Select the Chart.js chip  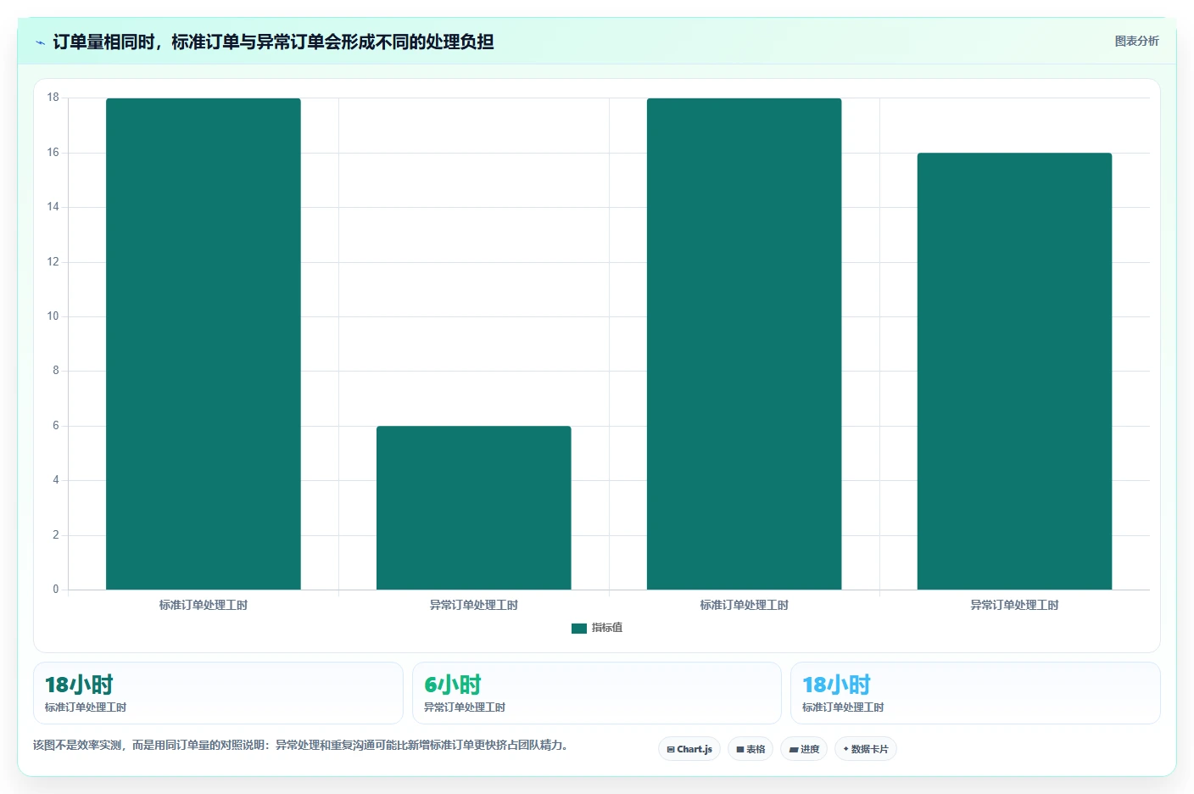point(689,749)
